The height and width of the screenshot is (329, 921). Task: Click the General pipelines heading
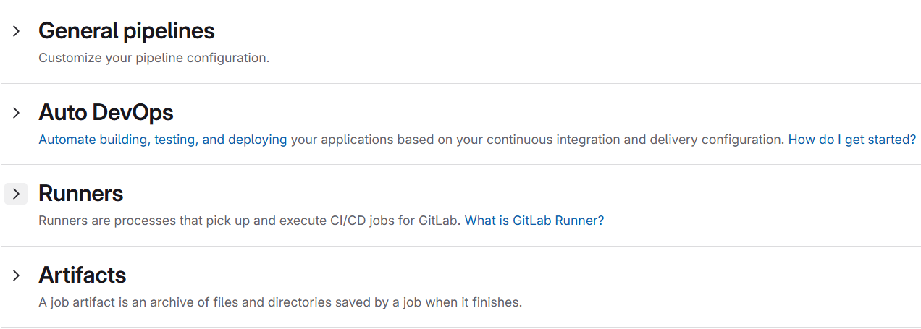(126, 31)
